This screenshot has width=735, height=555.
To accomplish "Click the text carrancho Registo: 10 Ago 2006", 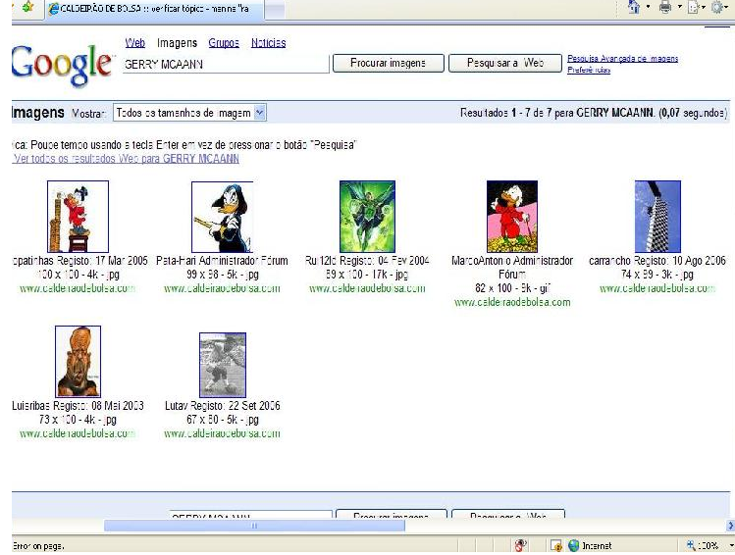I will click(x=657, y=261).
